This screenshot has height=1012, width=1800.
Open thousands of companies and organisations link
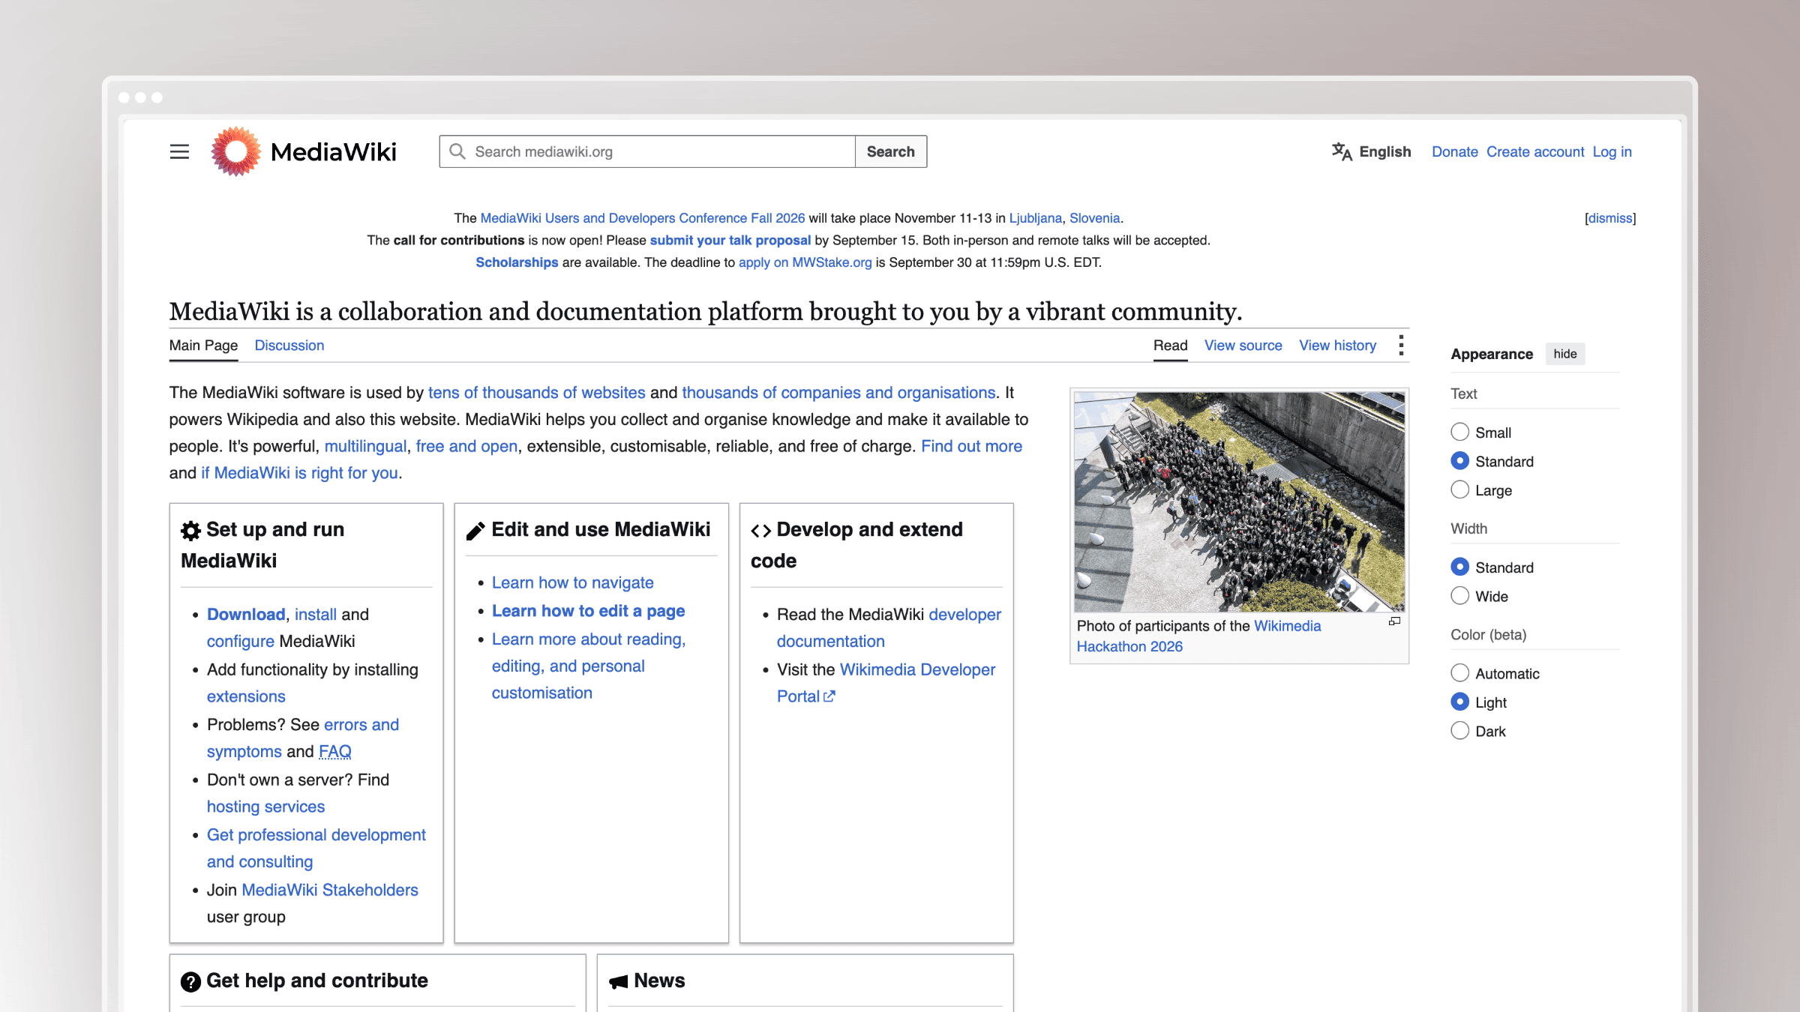pos(838,393)
